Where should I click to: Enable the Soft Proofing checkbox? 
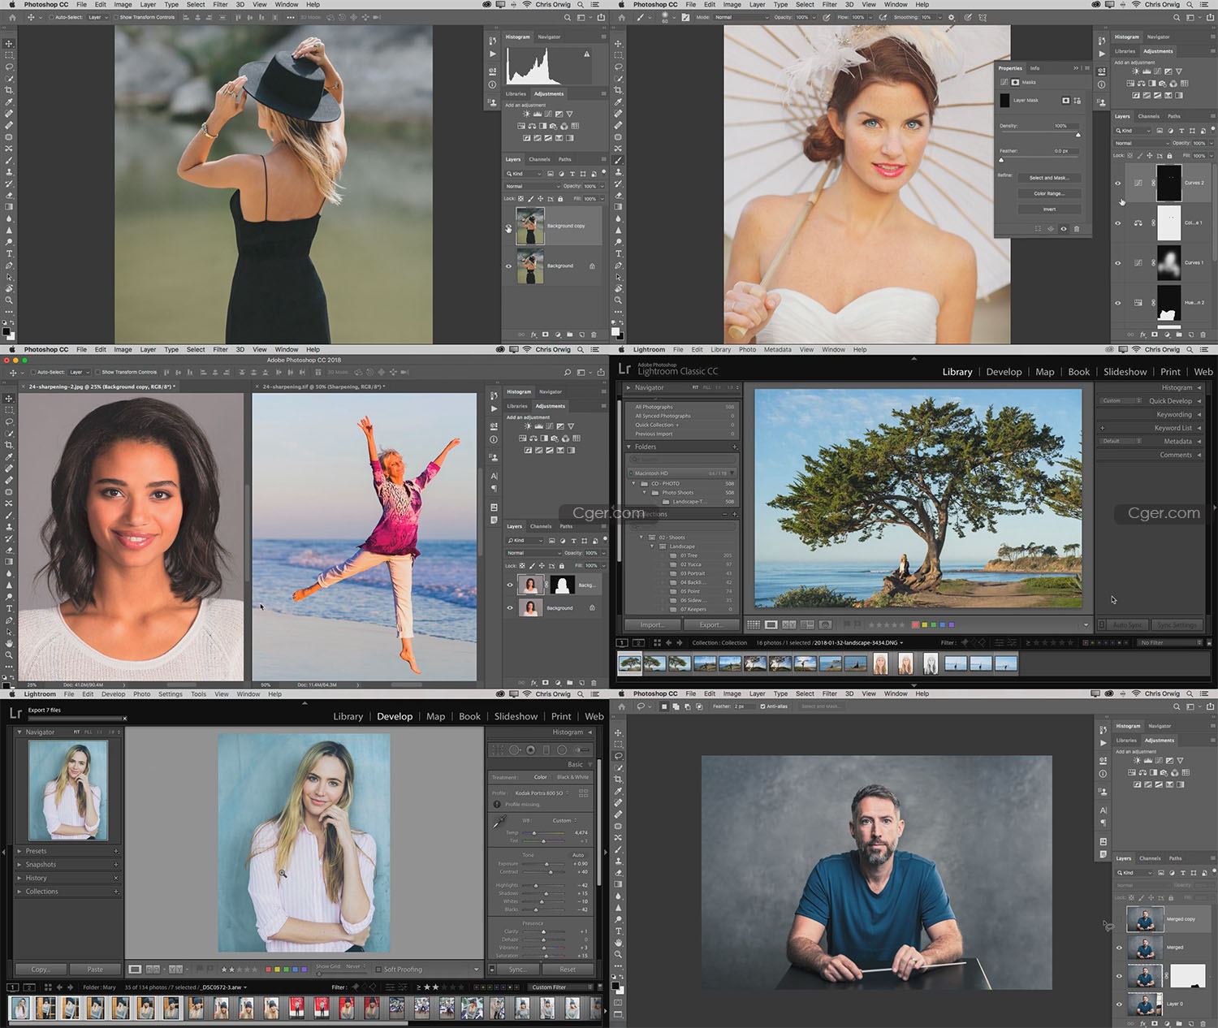coord(379,969)
